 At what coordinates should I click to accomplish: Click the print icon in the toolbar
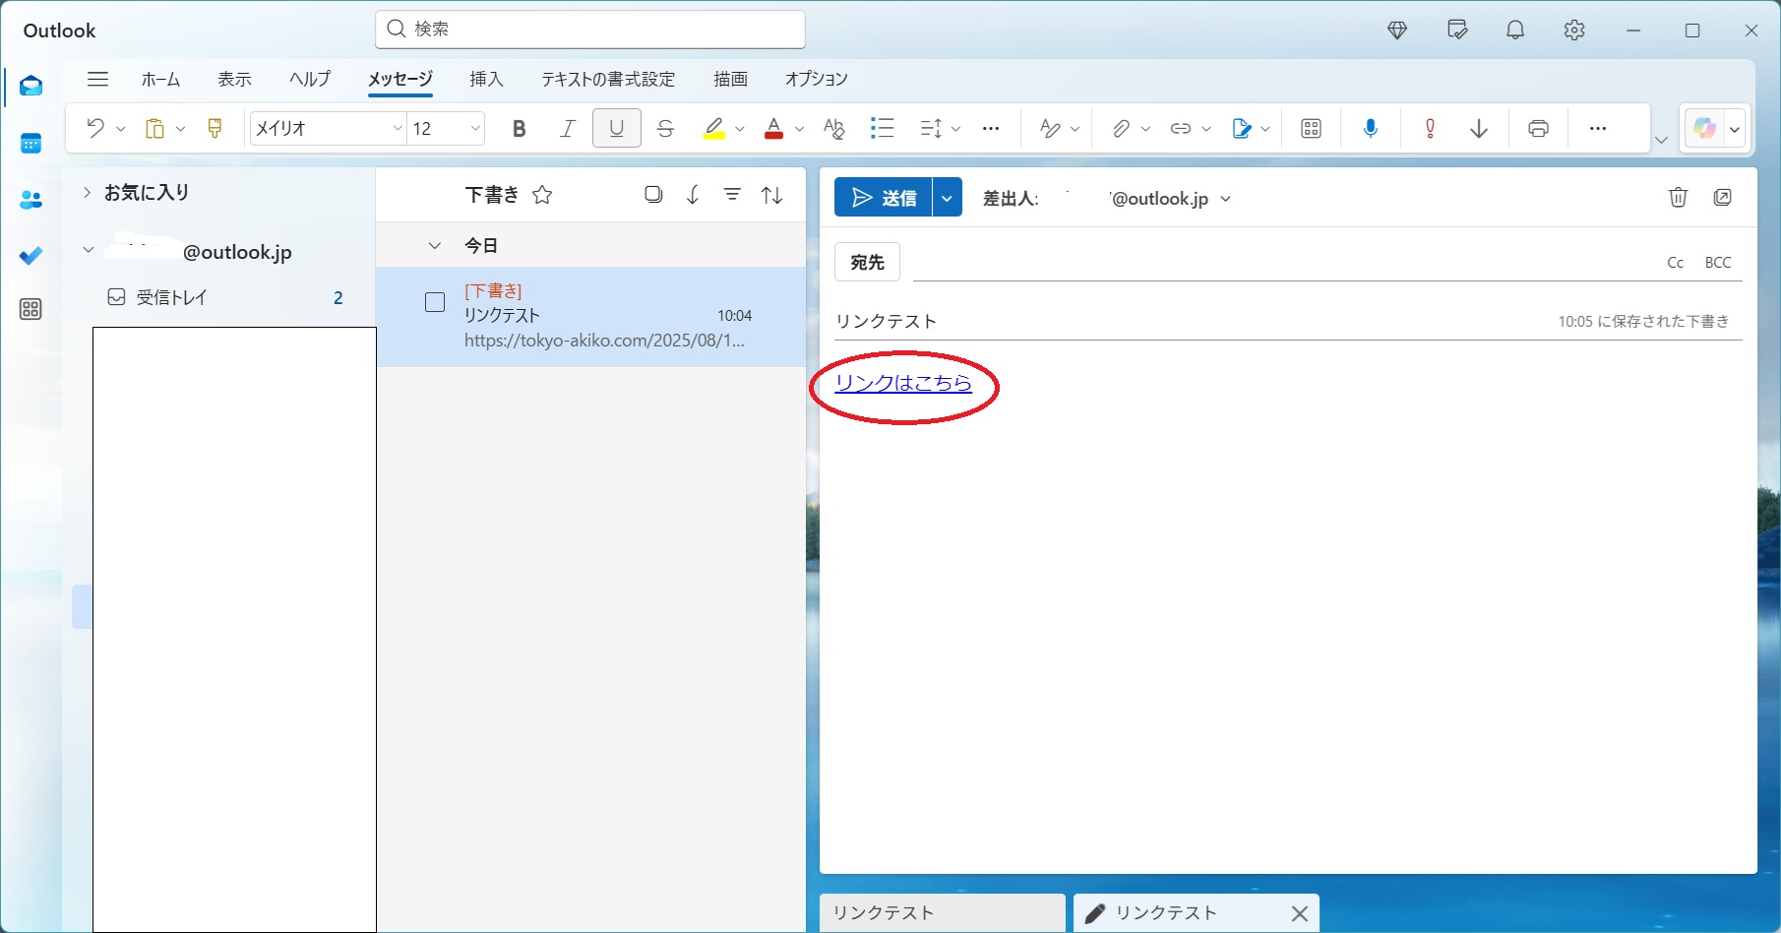(x=1538, y=129)
